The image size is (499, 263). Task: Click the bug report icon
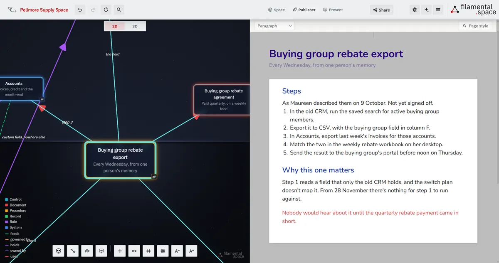coord(415,10)
